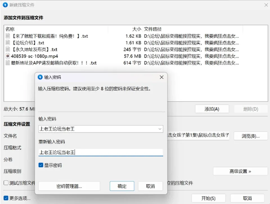
Task: Click the 添加(A) button
Action: [x=212, y=109]
